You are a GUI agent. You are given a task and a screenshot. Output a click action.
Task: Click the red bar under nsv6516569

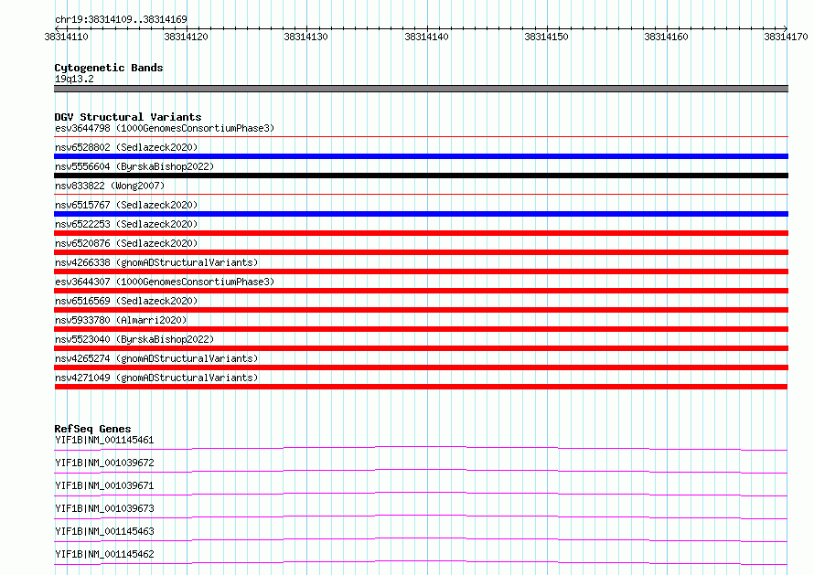[421, 310]
